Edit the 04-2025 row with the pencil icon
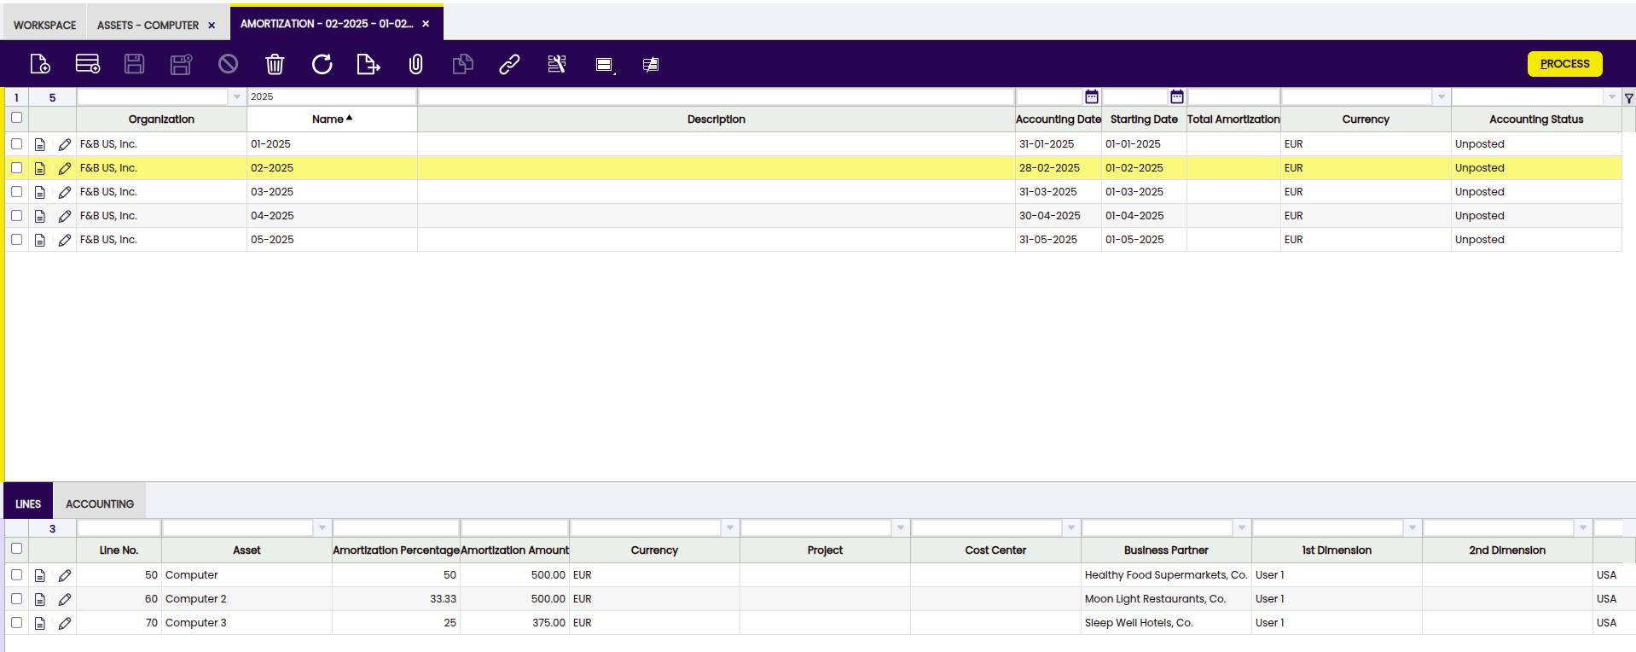 [x=65, y=216]
